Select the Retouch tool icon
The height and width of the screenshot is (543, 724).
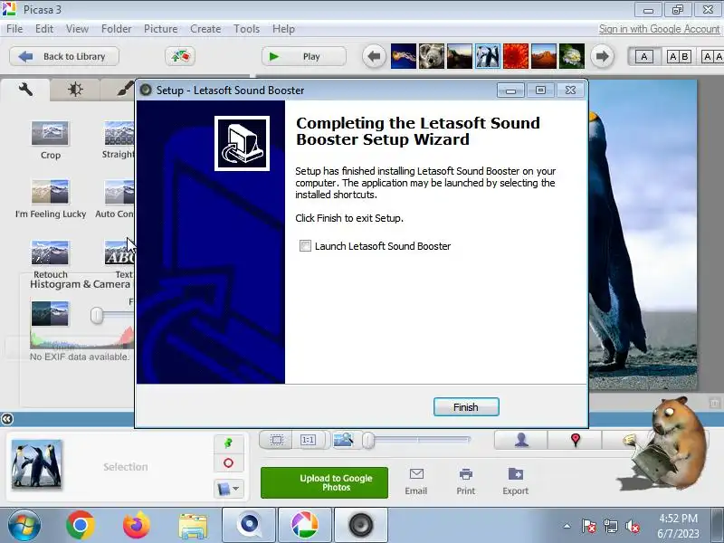point(50,252)
